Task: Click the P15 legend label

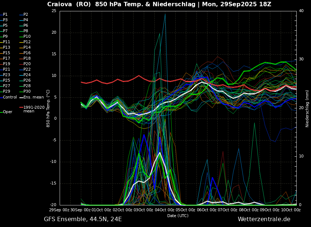Action: coord(7,53)
